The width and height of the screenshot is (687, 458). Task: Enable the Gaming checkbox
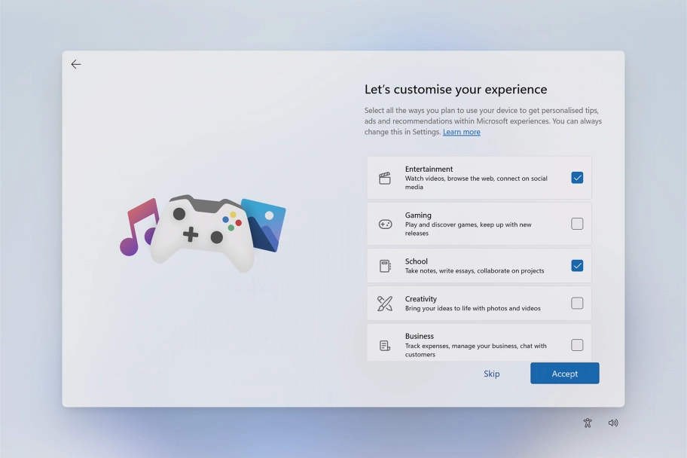(x=577, y=224)
